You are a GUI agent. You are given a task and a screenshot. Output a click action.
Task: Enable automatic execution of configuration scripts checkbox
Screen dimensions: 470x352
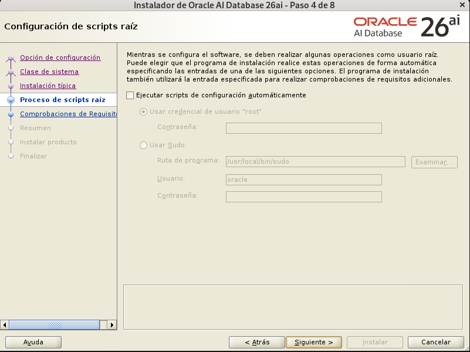[x=130, y=95]
